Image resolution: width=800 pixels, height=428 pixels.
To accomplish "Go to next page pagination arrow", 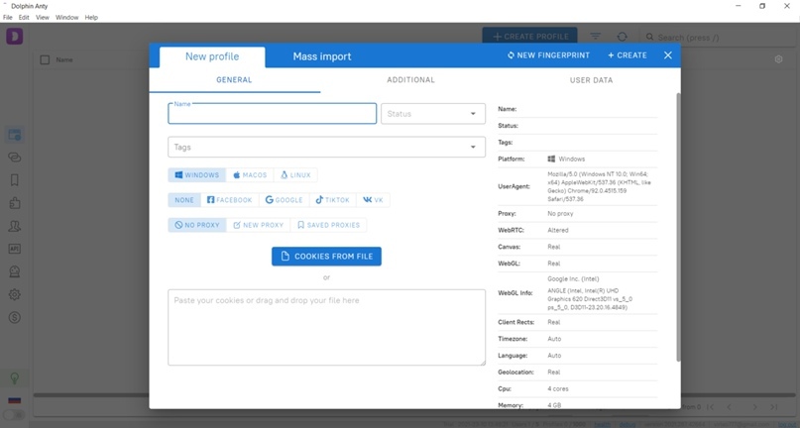I will tap(755, 406).
